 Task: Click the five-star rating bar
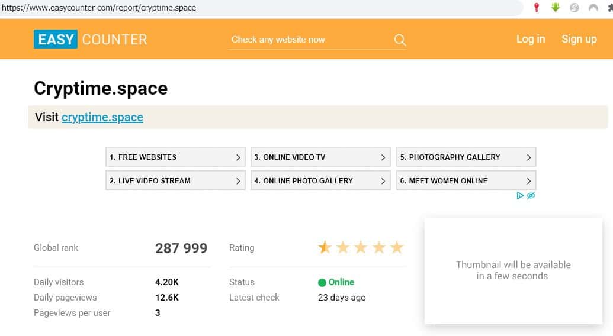[x=361, y=248]
